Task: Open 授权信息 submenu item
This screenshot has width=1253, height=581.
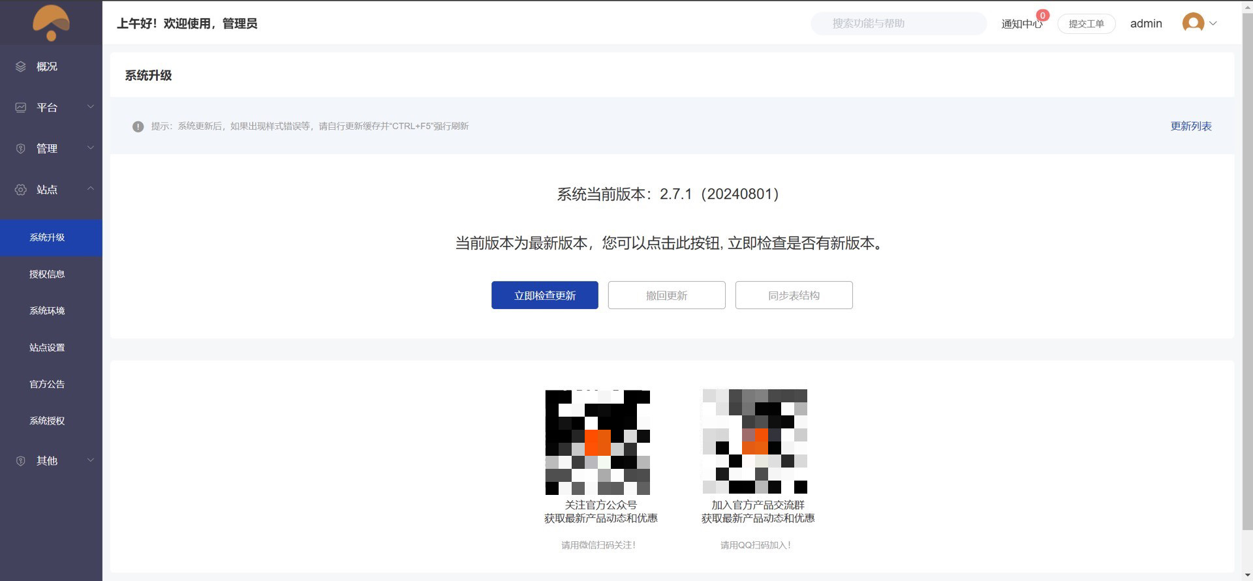Action: [x=51, y=274]
